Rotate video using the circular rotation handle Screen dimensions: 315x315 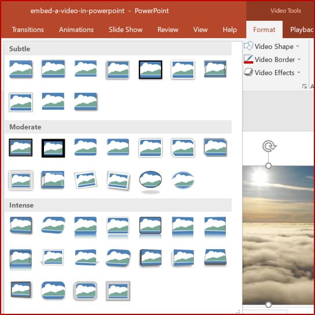tap(269, 146)
